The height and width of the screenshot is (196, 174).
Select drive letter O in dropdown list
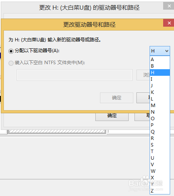160,119
